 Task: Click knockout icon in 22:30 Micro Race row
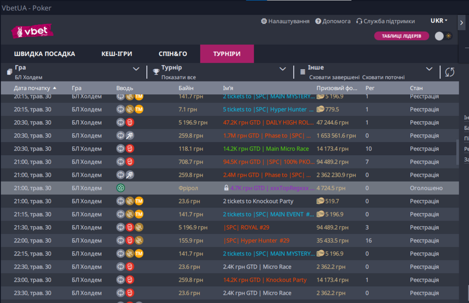click(130, 267)
